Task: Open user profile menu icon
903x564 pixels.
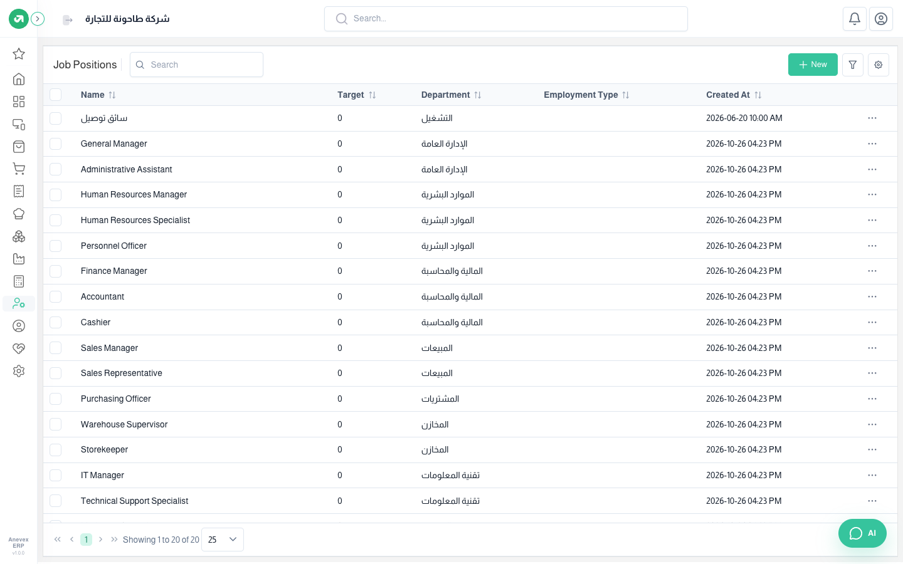Action: pyautogui.click(x=881, y=19)
